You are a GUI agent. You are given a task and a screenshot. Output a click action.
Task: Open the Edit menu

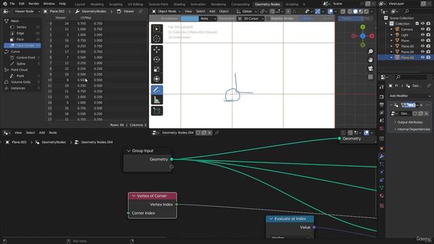[22, 4]
